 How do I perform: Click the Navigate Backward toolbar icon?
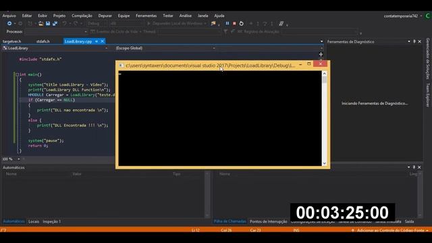coord(9,24)
